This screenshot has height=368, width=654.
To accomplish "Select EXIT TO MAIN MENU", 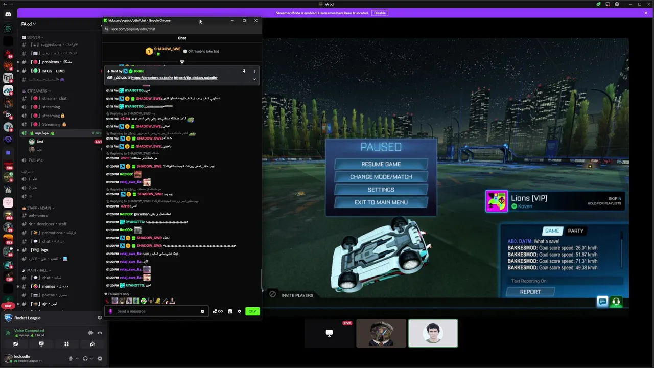I will (x=381, y=202).
